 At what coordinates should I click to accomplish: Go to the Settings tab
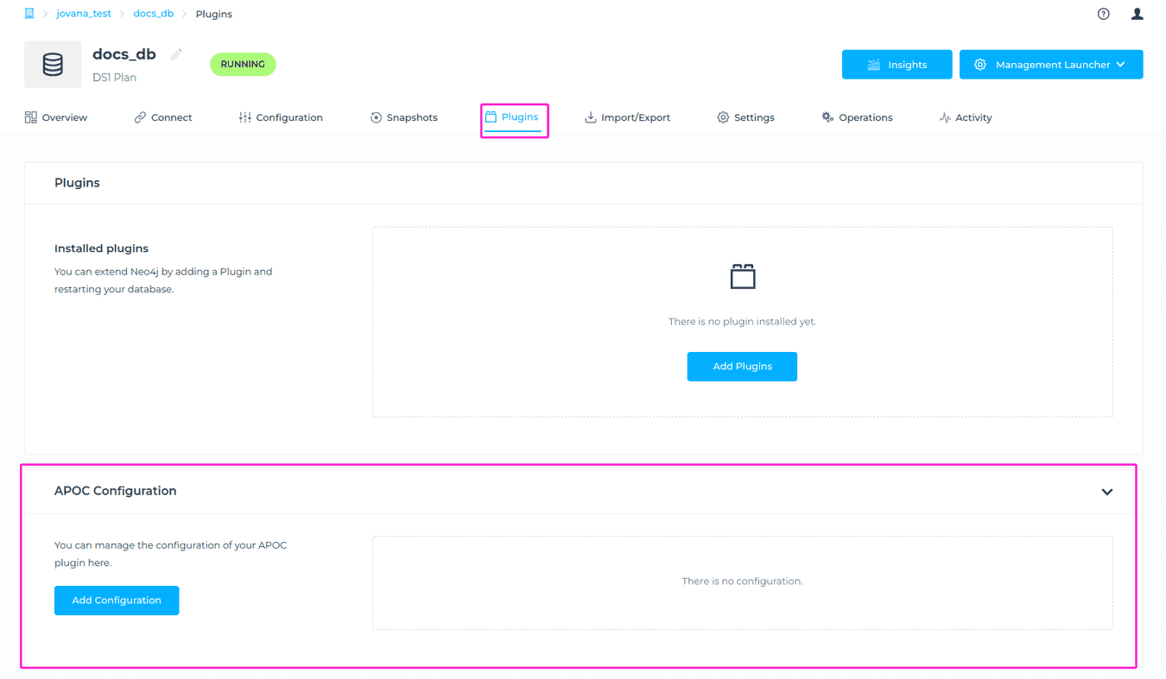click(x=745, y=117)
